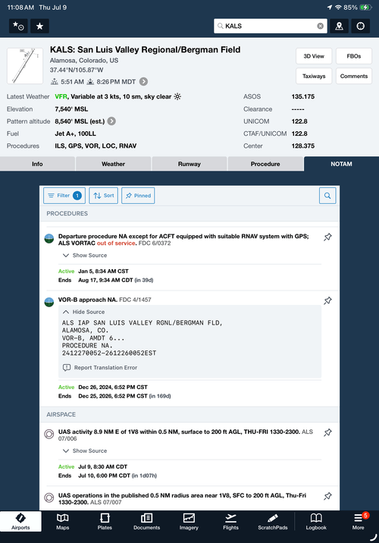Image resolution: width=379 pixels, height=543 pixels.
Task: Open the FBOs button
Action: point(354,56)
